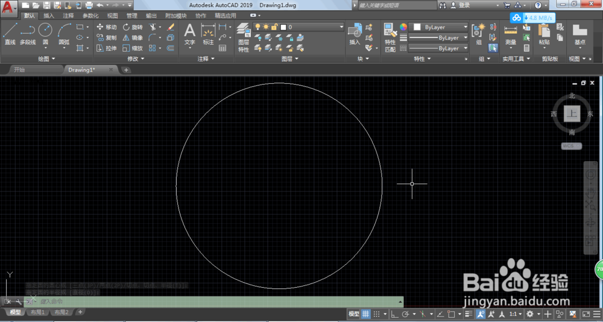Choose the Ellipse tool in the Draw panel
The image size is (603, 322).
click(x=80, y=37)
